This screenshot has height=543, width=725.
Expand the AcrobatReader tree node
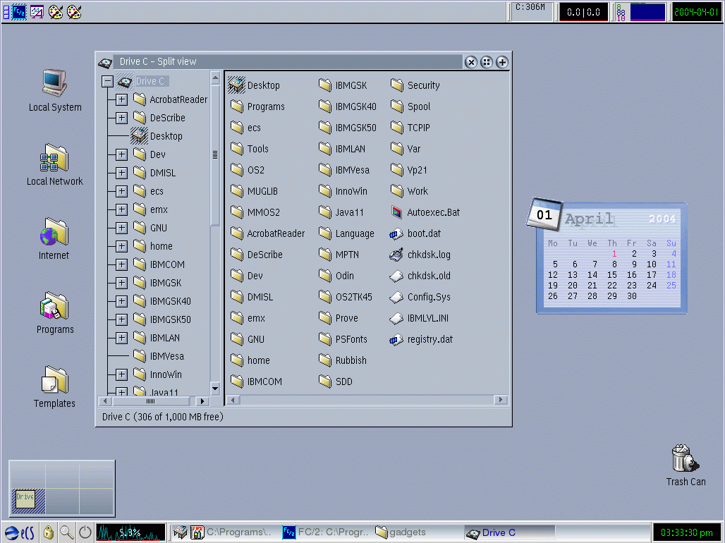click(x=121, y=99)
